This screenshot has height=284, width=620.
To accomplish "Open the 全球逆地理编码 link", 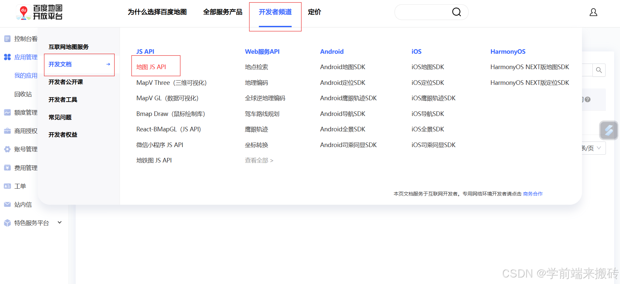I will [265, 98].
